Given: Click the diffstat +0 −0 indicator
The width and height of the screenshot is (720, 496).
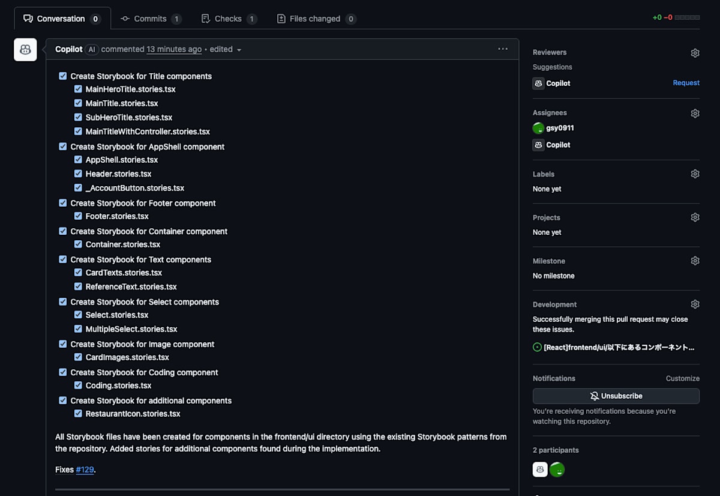Looking at the screenshot, I should pyautogui.click(x=676, y=18).
